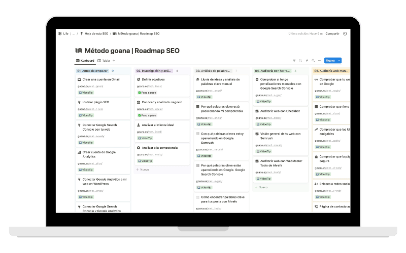Click icon of Lluvia de ideas card
Viewport: 406px width, 253px height.
tap(198, 79)
